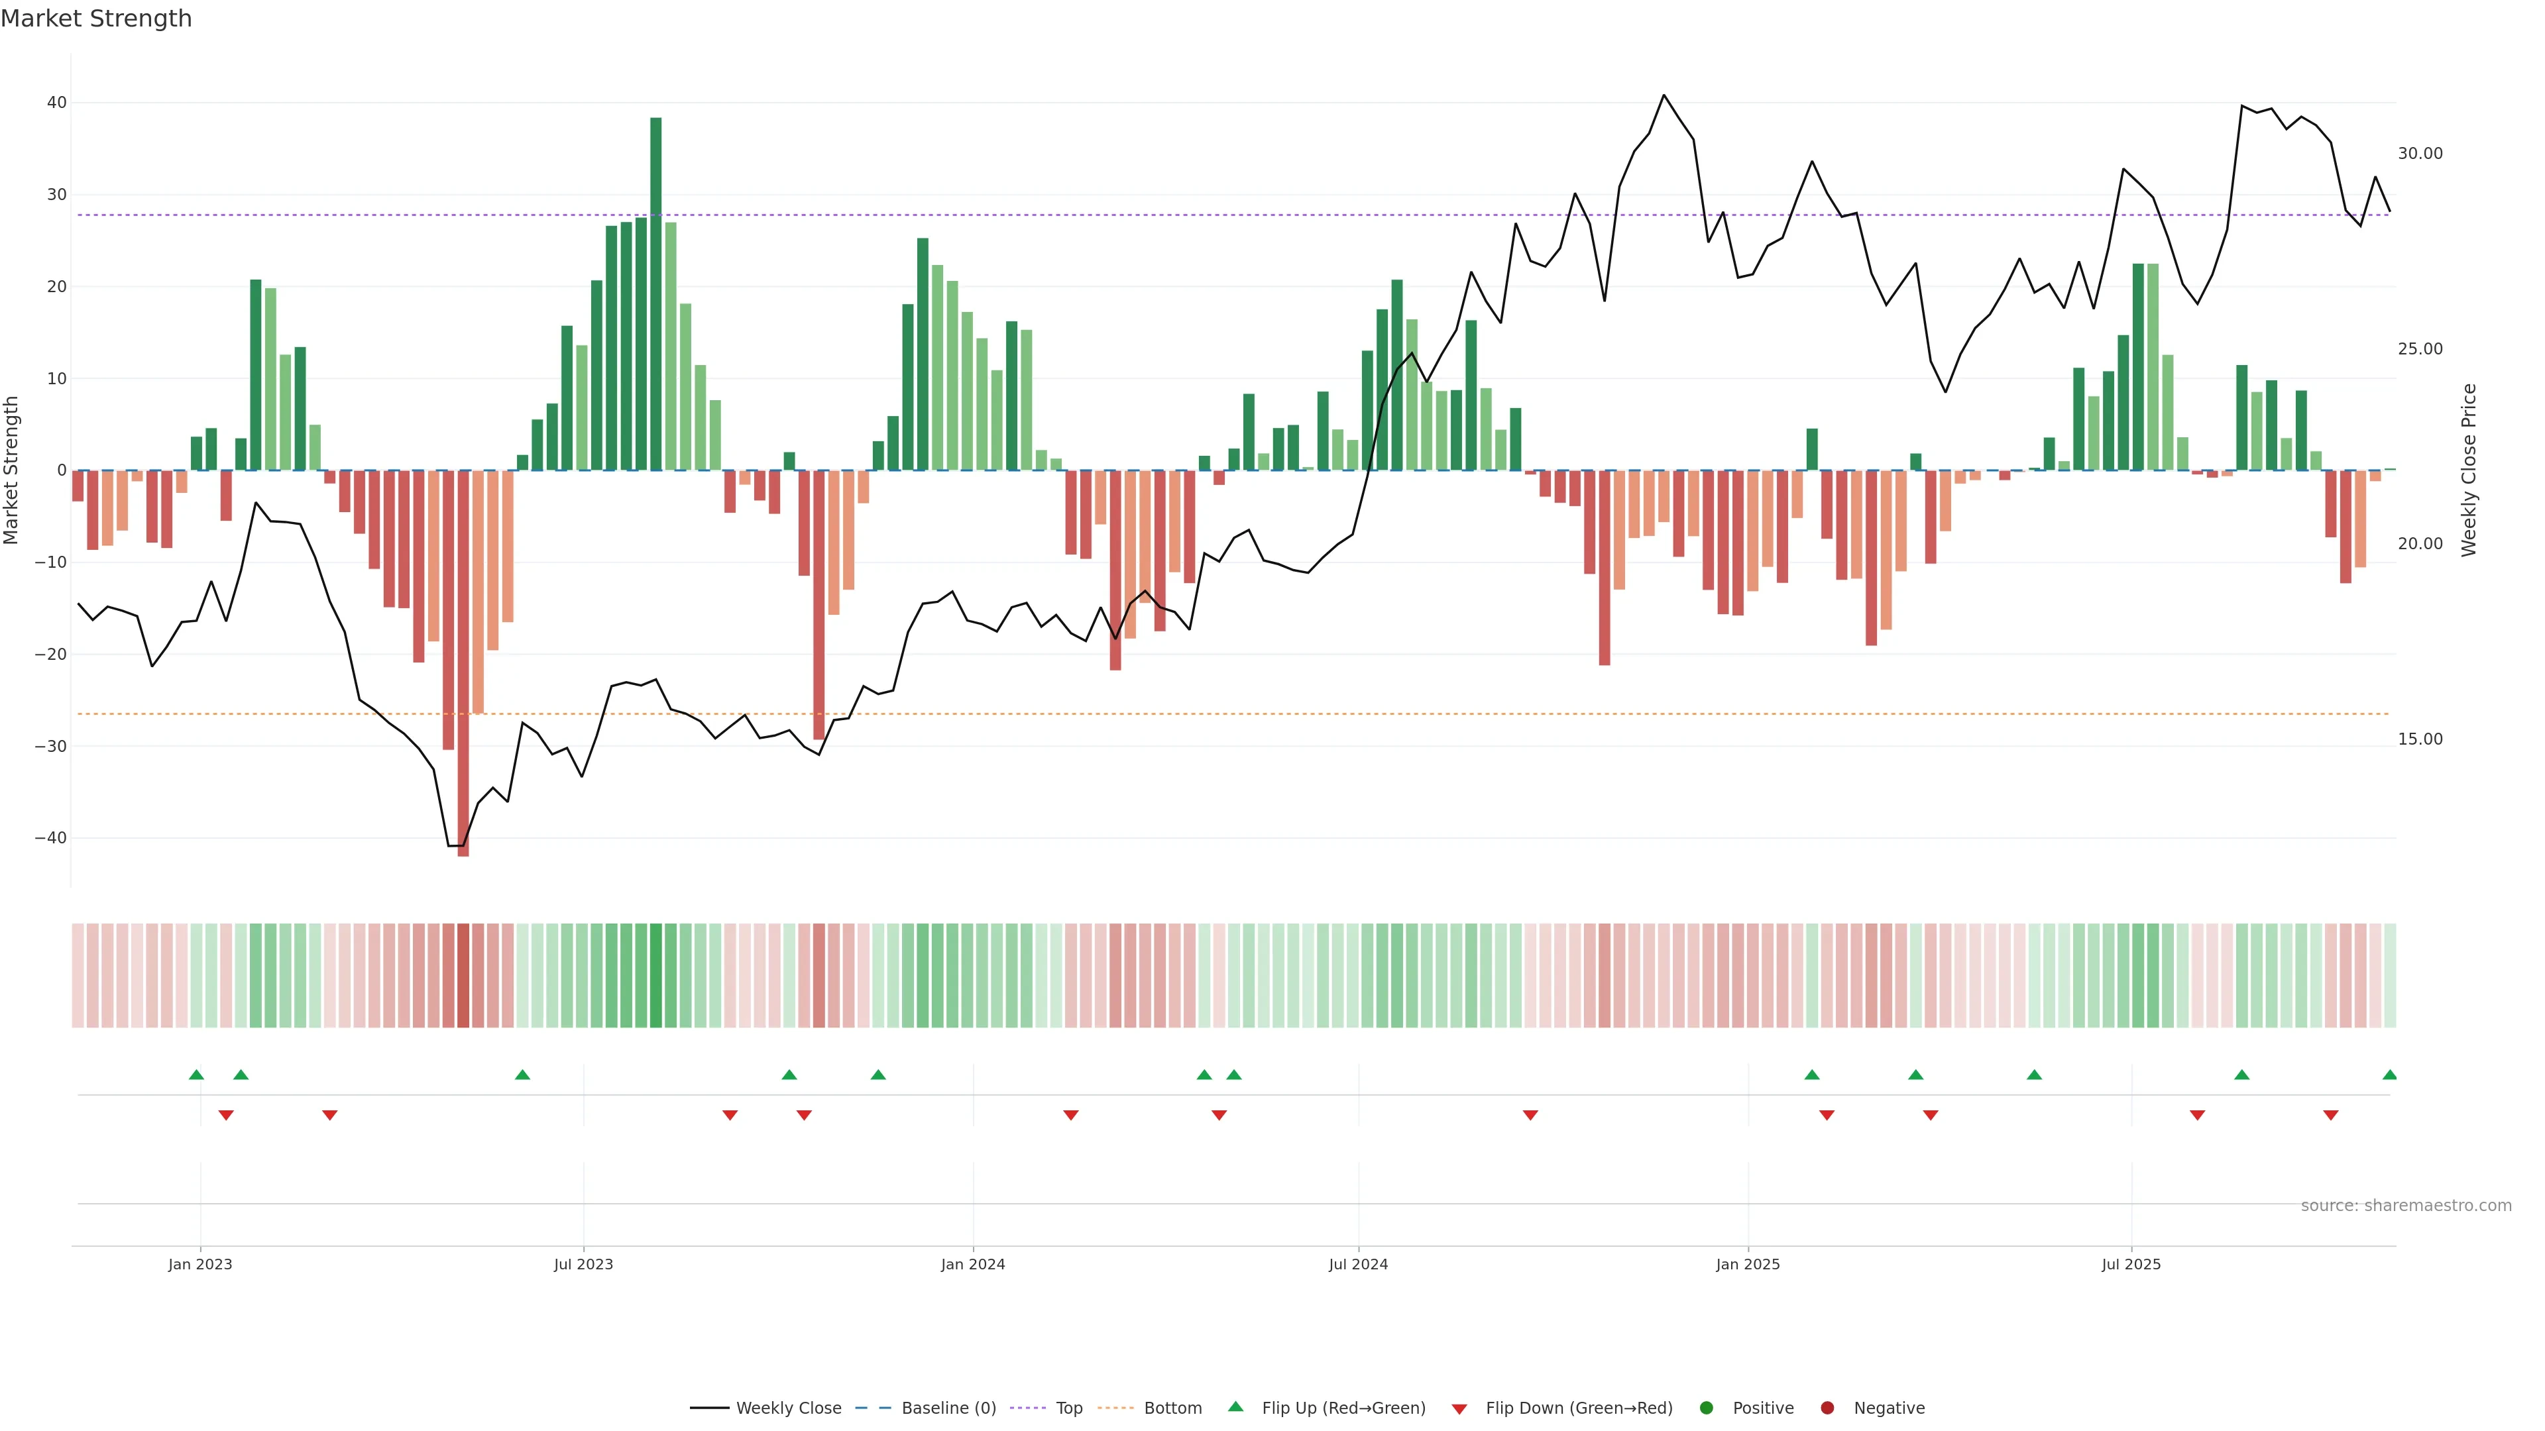This screenshot has height=1431, width=2545.
Task: Click the first green flip-up triangle marker
Action: click(197, 1075)
